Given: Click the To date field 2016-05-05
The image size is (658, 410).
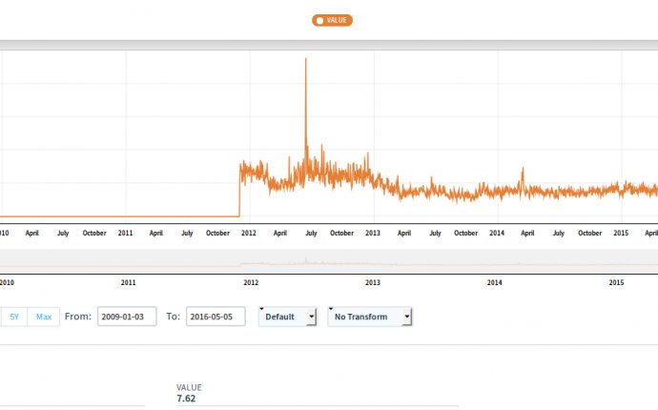Looking at the screenshot, I should 216,317.
